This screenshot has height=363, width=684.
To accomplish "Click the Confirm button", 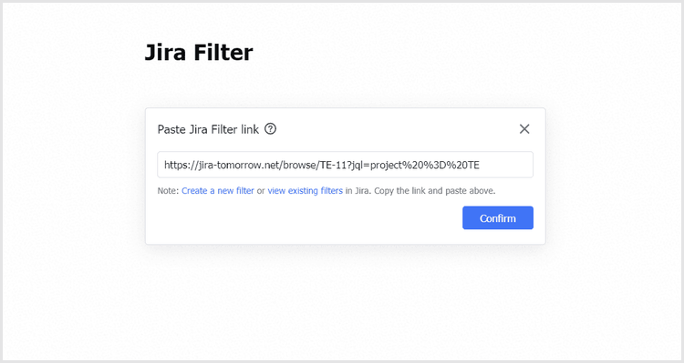I will pyautogui.click(x=498, y=217).
